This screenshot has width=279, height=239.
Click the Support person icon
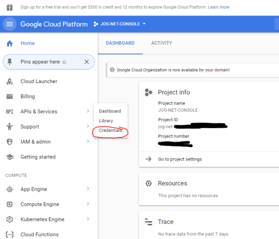(x=9, y=127)
